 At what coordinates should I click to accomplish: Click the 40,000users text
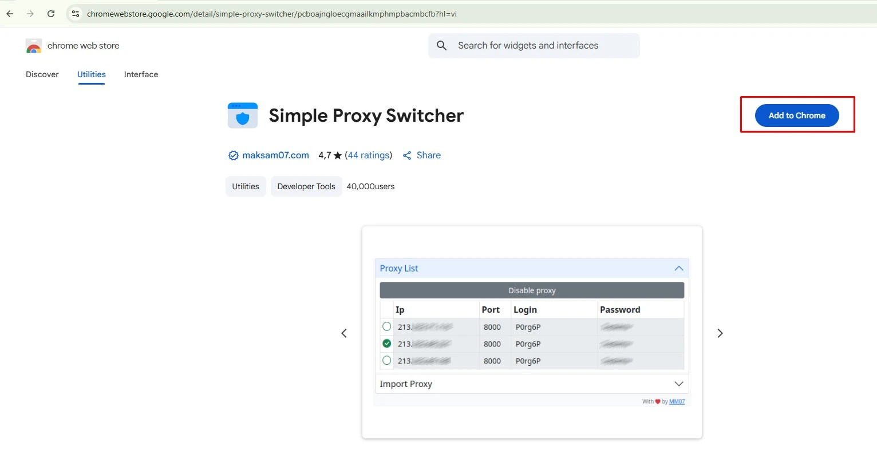tap(370, 186)
